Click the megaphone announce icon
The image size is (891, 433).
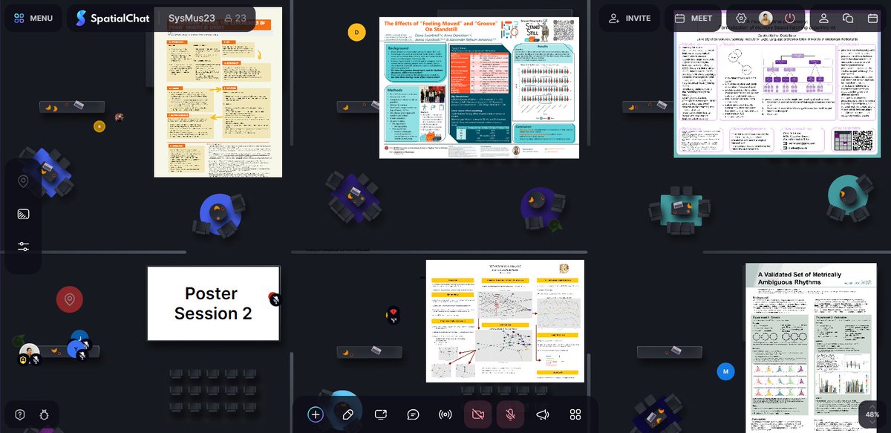543,414
